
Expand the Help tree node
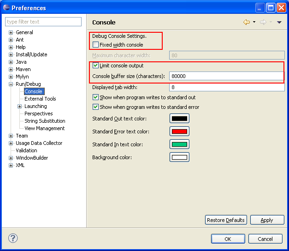click(11, 47)
